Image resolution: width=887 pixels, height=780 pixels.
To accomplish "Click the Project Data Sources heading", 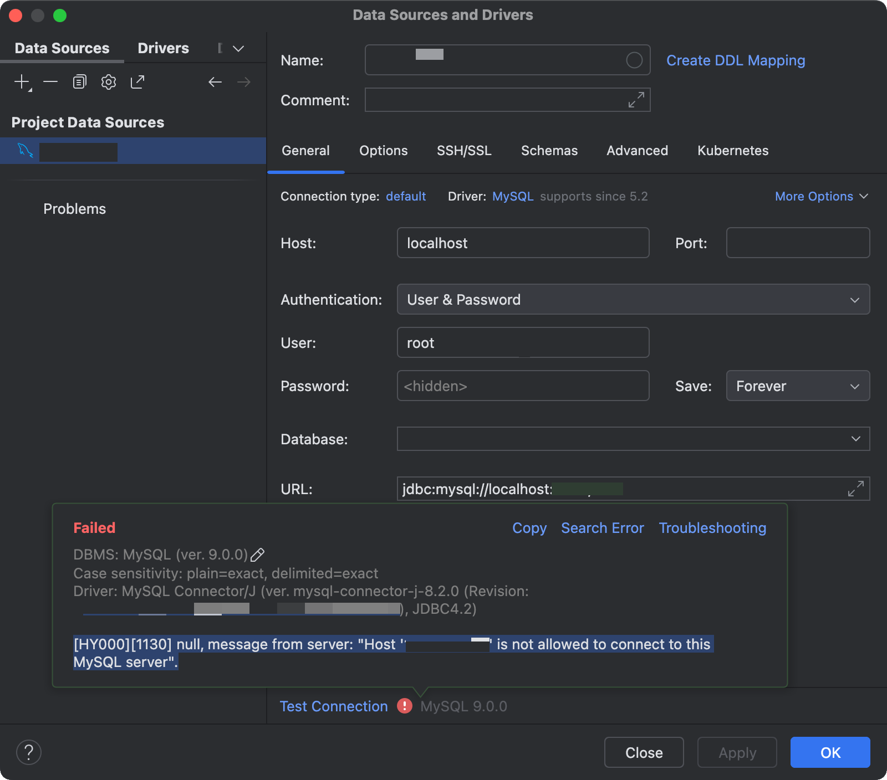I will [x=88, y=122].
